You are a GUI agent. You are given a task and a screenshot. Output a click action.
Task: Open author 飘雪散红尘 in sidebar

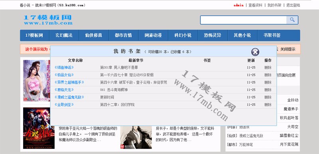[x=289, y=136]
